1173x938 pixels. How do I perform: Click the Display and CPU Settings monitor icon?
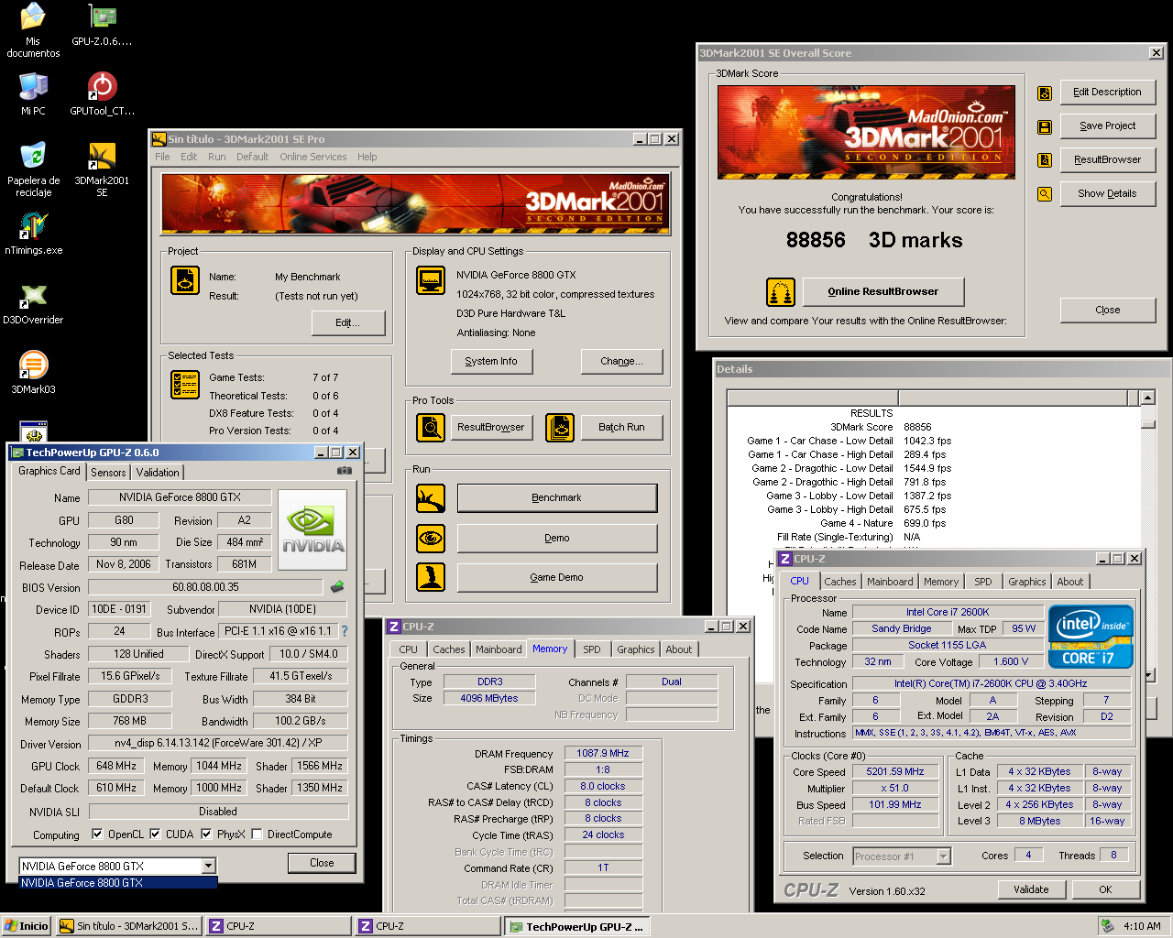click(x=431, y=280)
